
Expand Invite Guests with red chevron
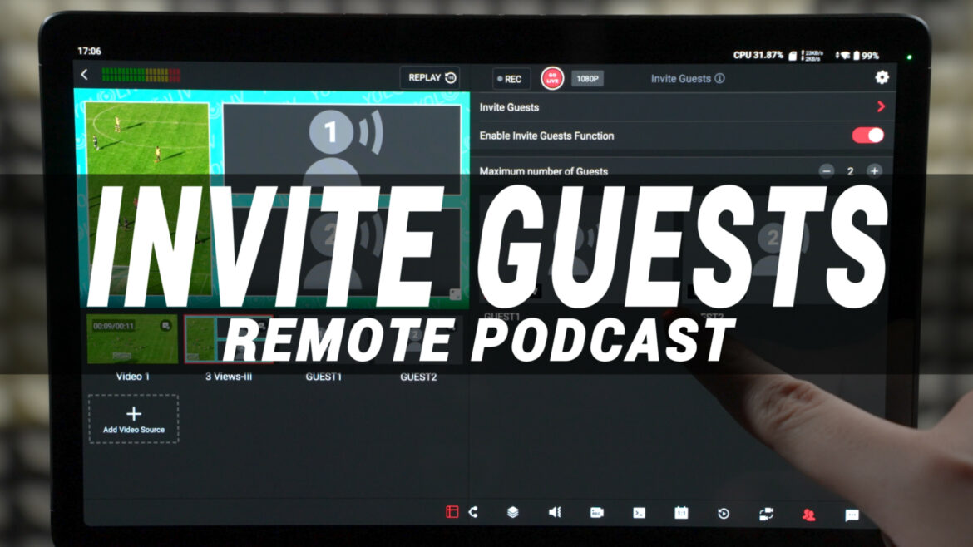coord(881,107)
